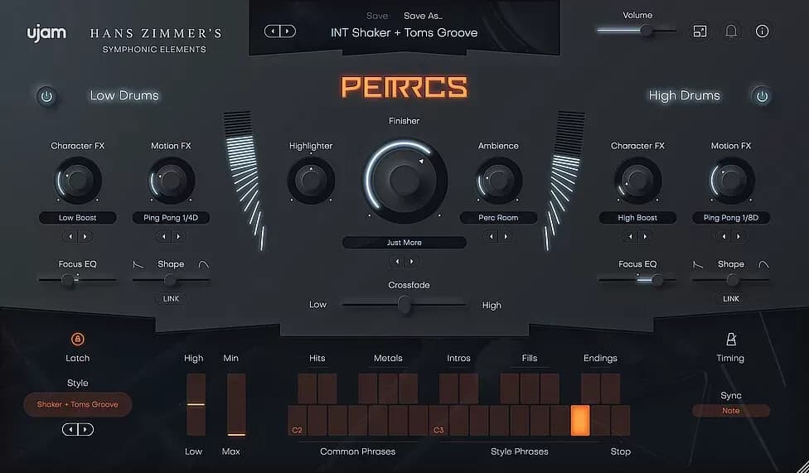Click Low Drums Motion FX knob
The image size is (809, 473).
tap(171, 180)
